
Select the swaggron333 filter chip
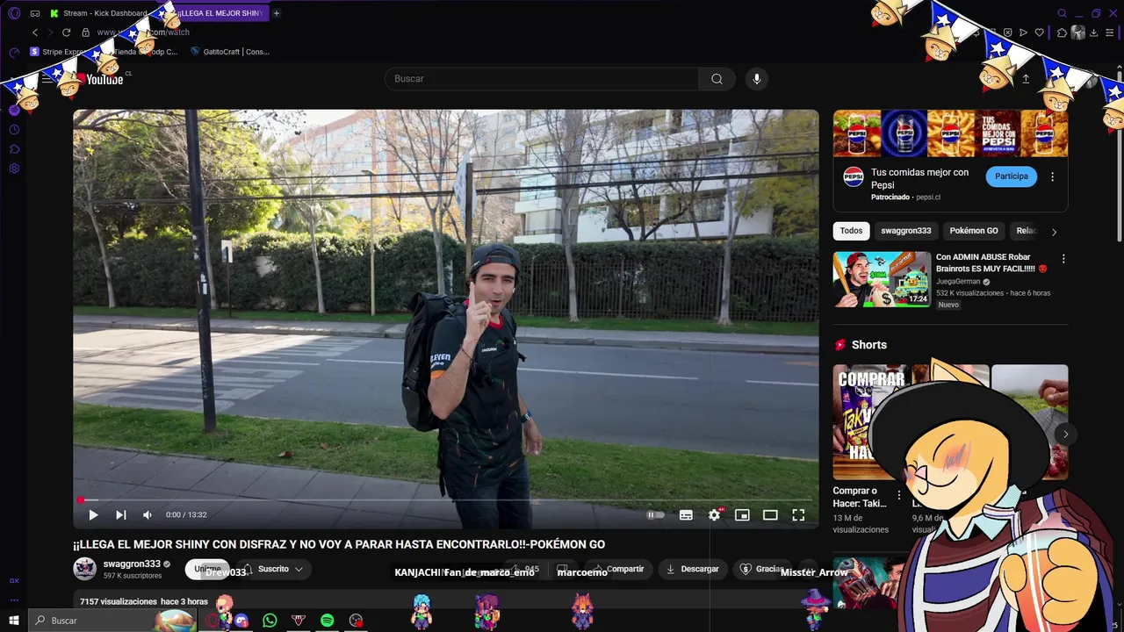[905, 231]
